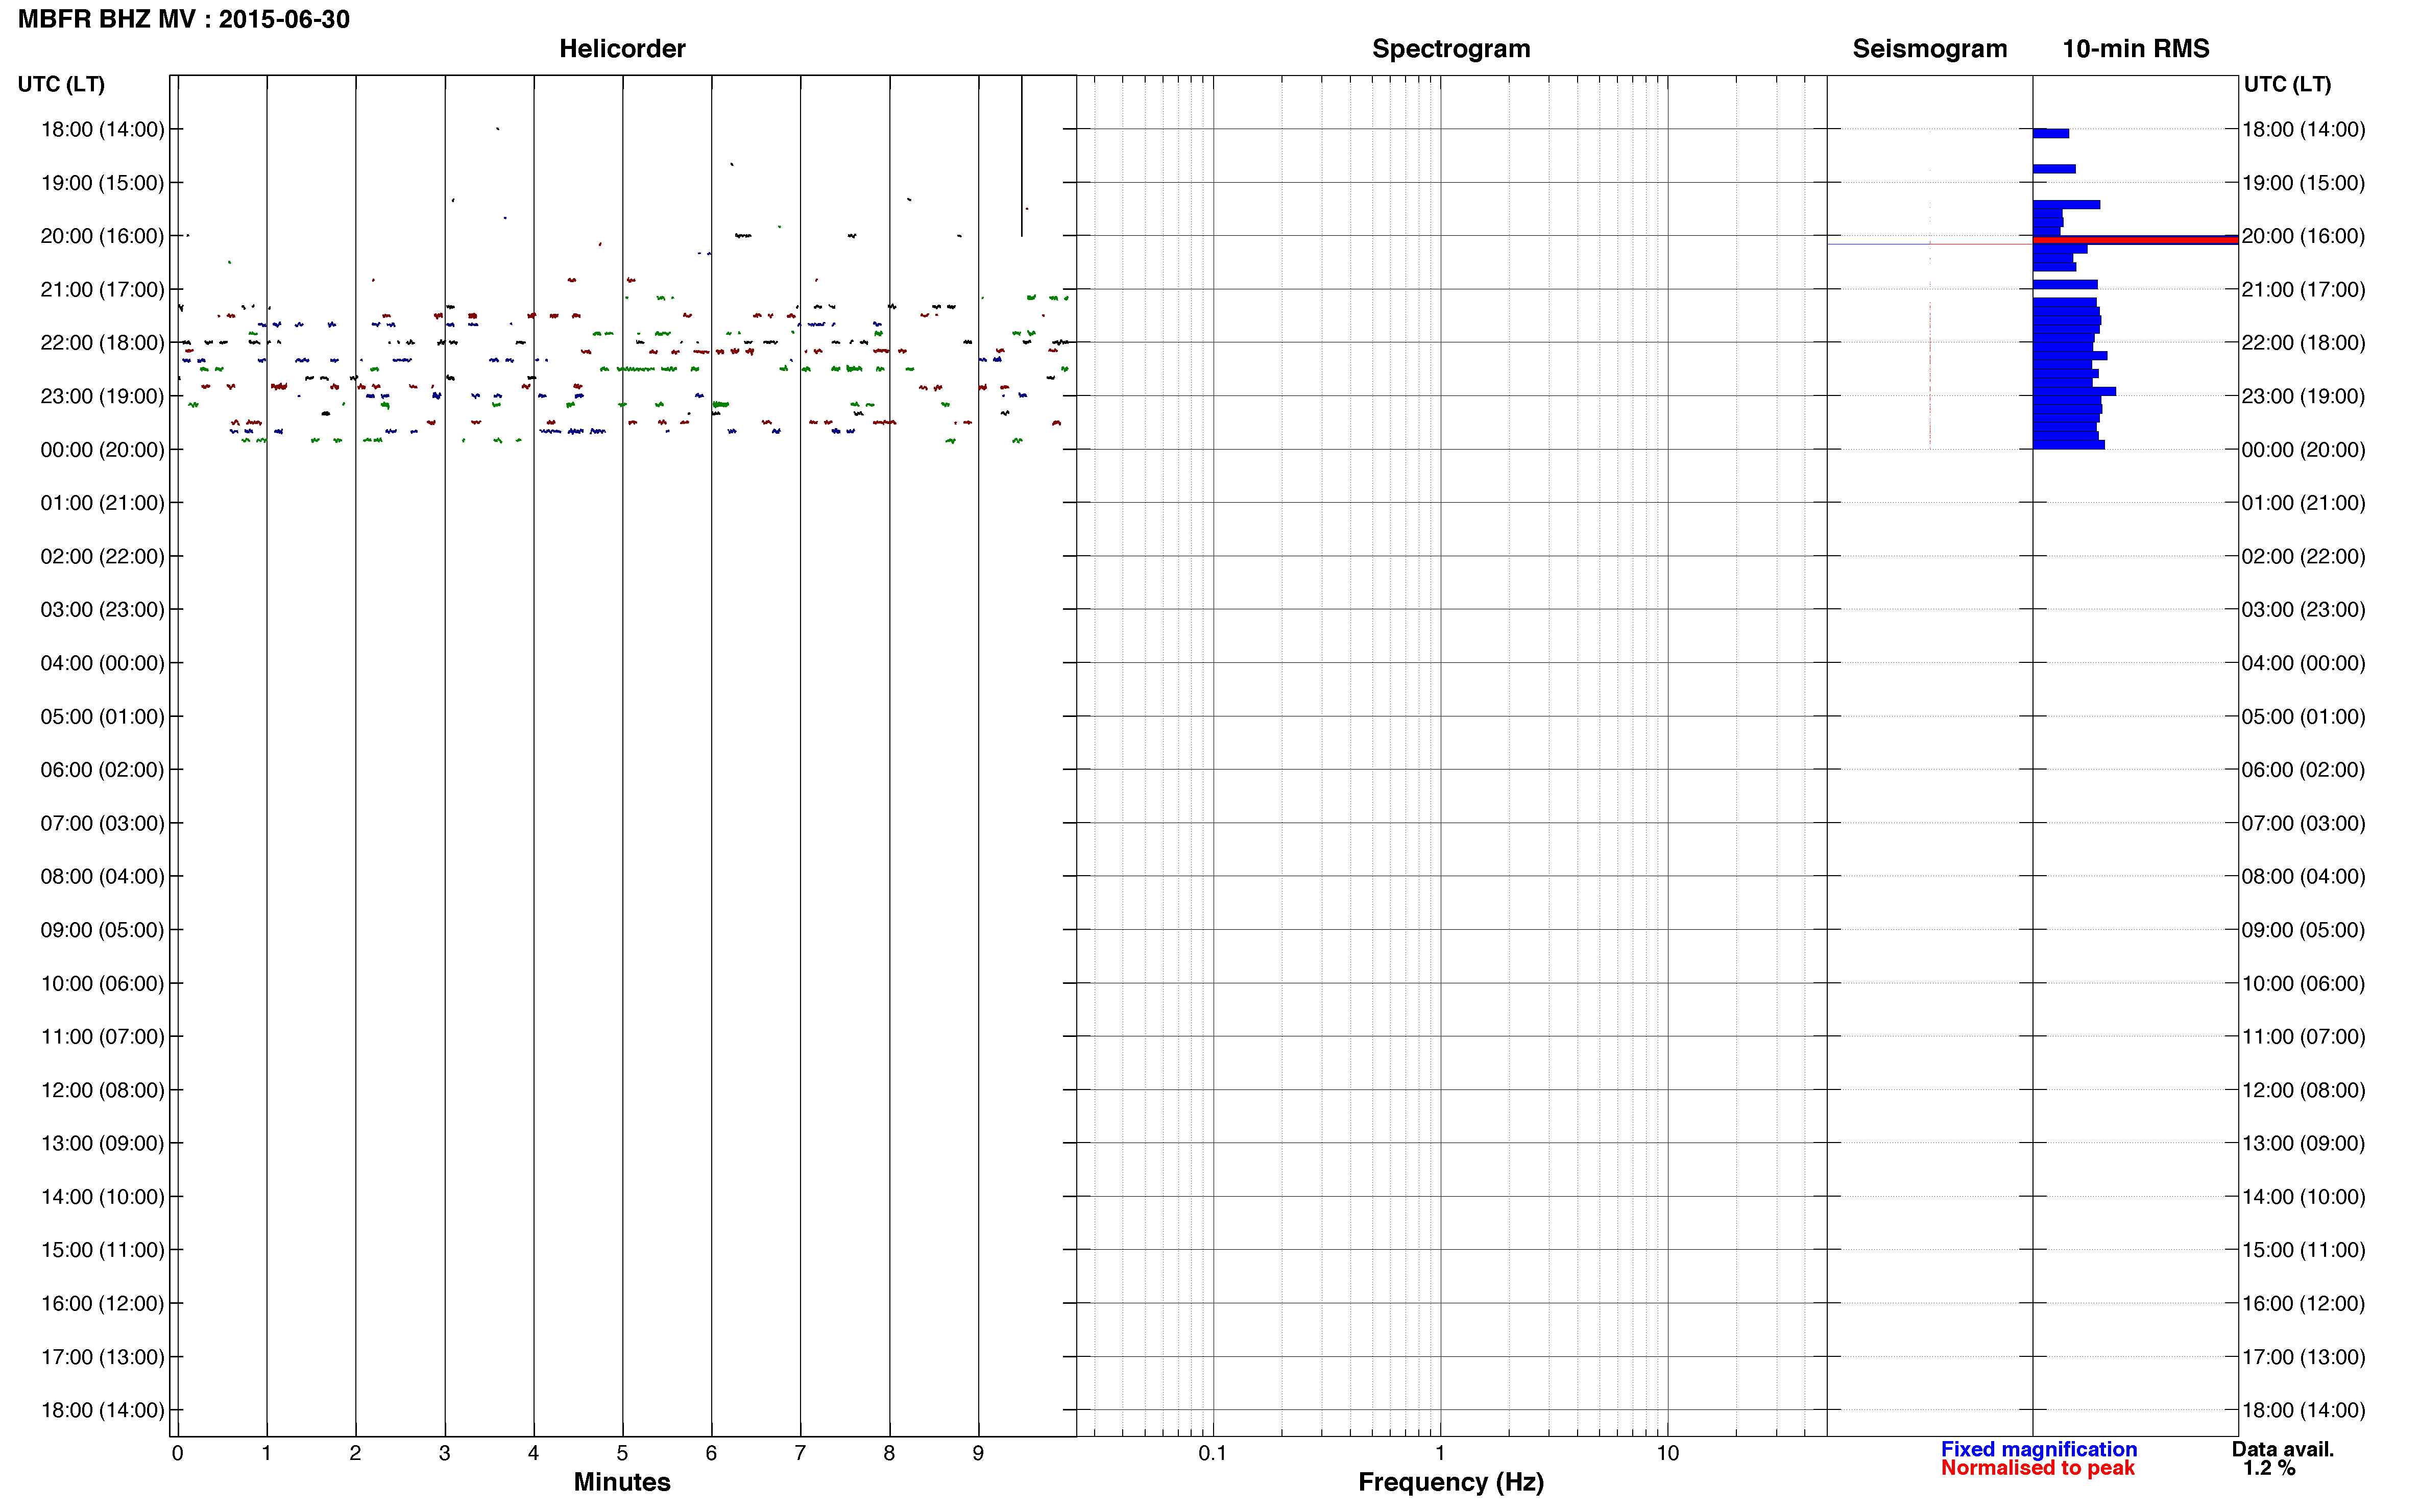Select the 'Helicorder' panel heading
The width and height of the screenshot is (2420, 1512).
click(622, 49)
